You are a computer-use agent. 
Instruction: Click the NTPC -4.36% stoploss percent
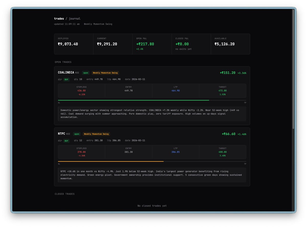[x=82, y=156]
